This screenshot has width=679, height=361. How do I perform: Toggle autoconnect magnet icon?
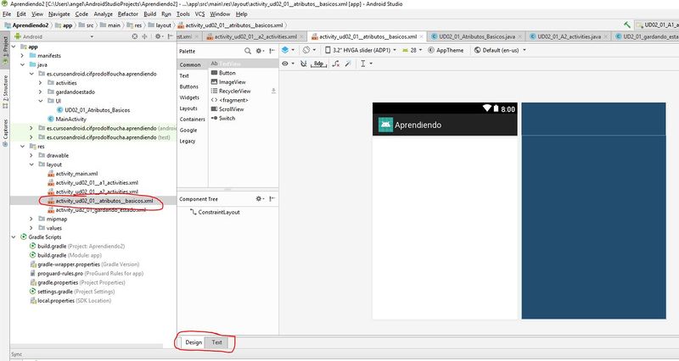304,64
